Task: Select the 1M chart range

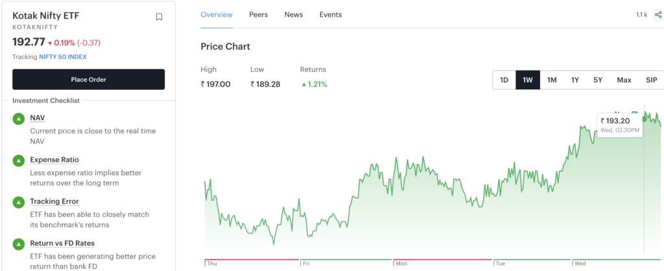Action: coord(551,80)
